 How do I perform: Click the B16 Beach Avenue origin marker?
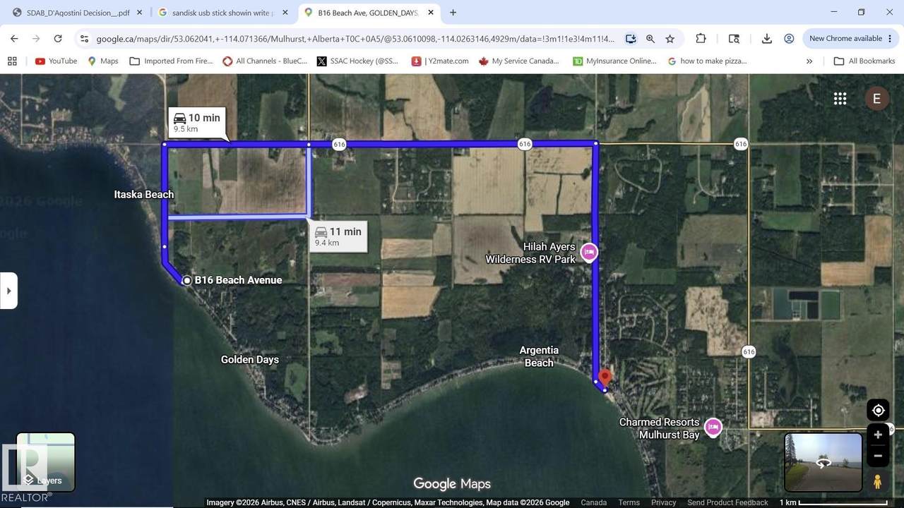pyautogui.click(x=187, y=281)
